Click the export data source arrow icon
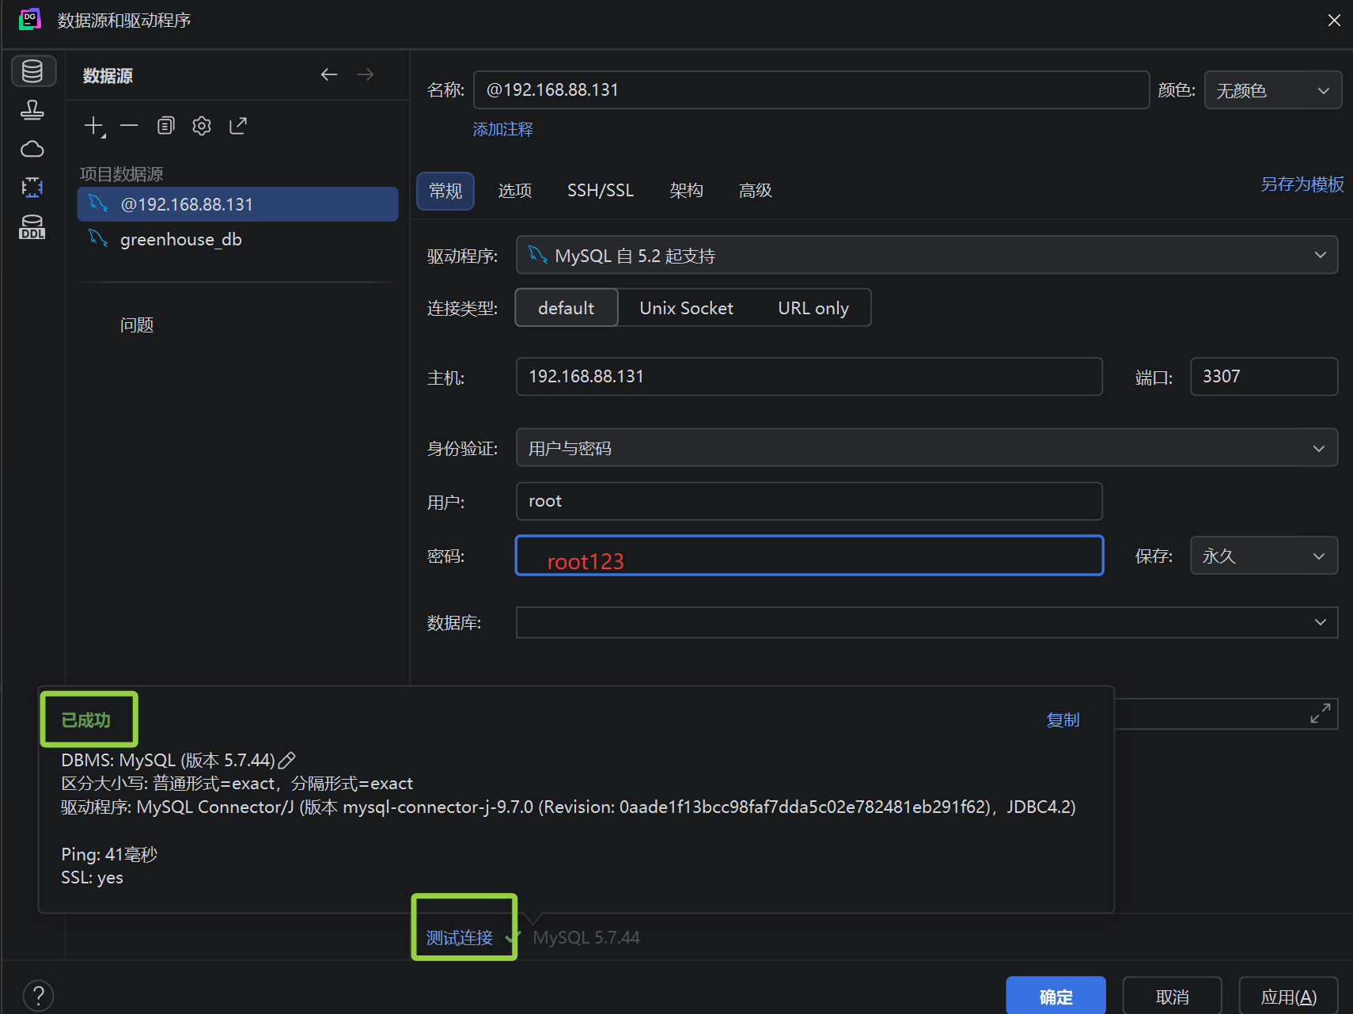1353x1014 pixels. coord(238,126)
